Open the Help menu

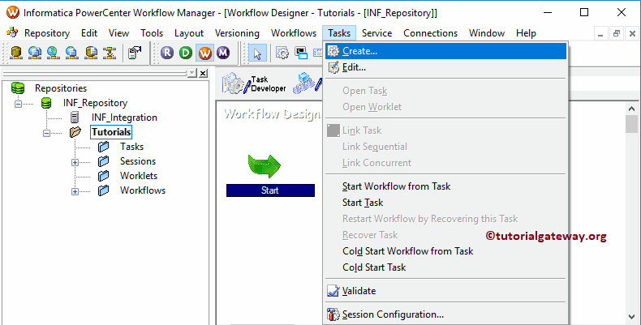tap(526, 33)
